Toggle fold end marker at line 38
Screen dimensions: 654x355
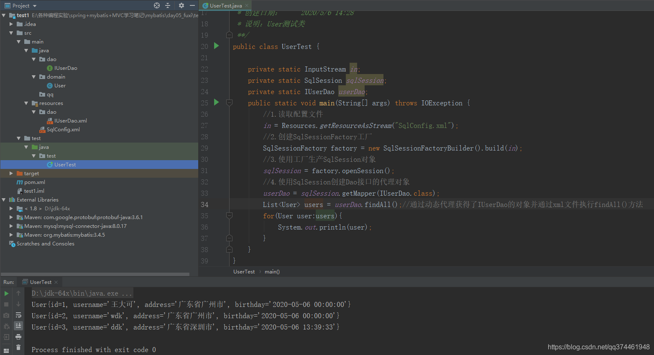pos(229,249)
